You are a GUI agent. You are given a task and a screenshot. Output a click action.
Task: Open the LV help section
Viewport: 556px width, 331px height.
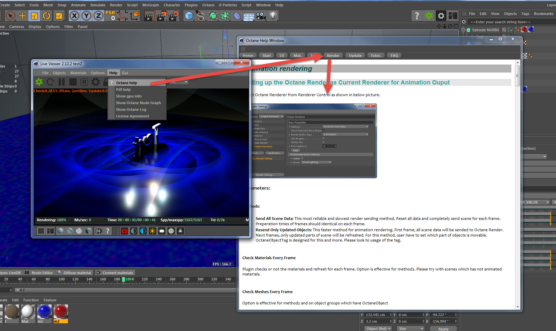[x=282, y=56]
